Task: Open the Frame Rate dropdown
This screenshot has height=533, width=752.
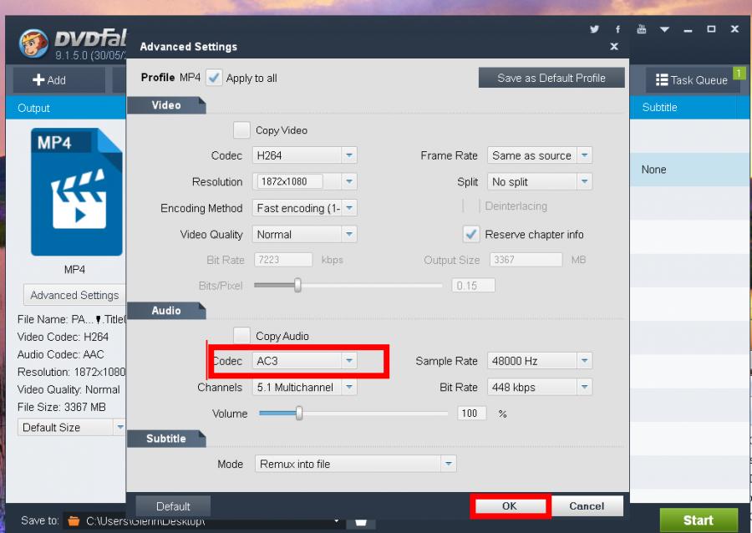Action: point(584,155)
